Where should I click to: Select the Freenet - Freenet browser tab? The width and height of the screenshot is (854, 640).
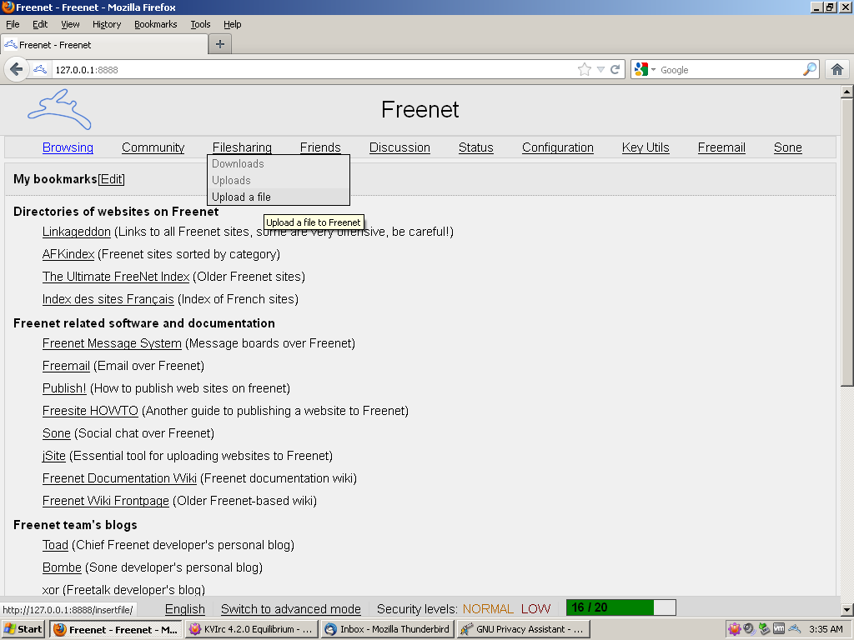coord(104,45)
